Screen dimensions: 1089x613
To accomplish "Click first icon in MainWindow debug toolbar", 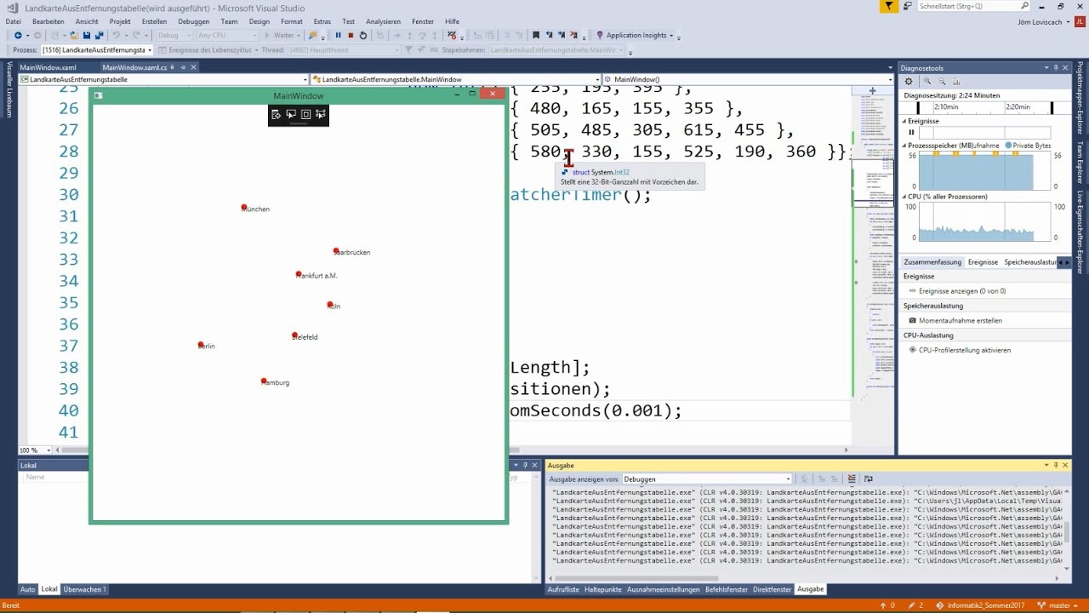I will [276, 114].
